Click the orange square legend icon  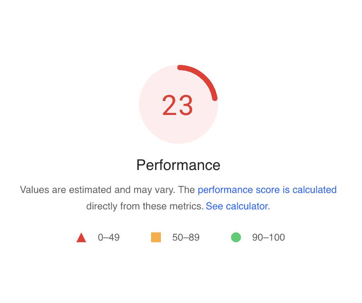[x=156, y=237]
